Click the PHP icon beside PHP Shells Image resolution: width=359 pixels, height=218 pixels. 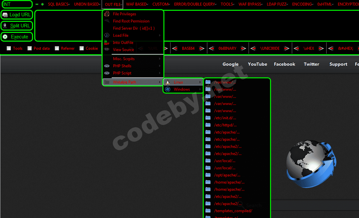tap(107, 66)
